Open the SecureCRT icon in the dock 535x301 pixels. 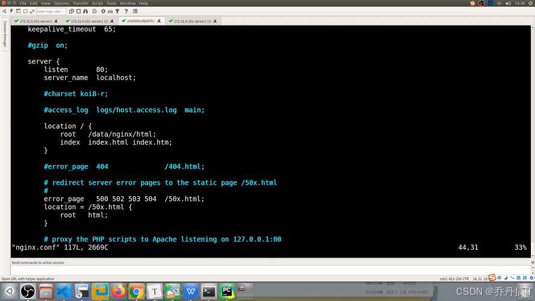(x=82, y=291)
